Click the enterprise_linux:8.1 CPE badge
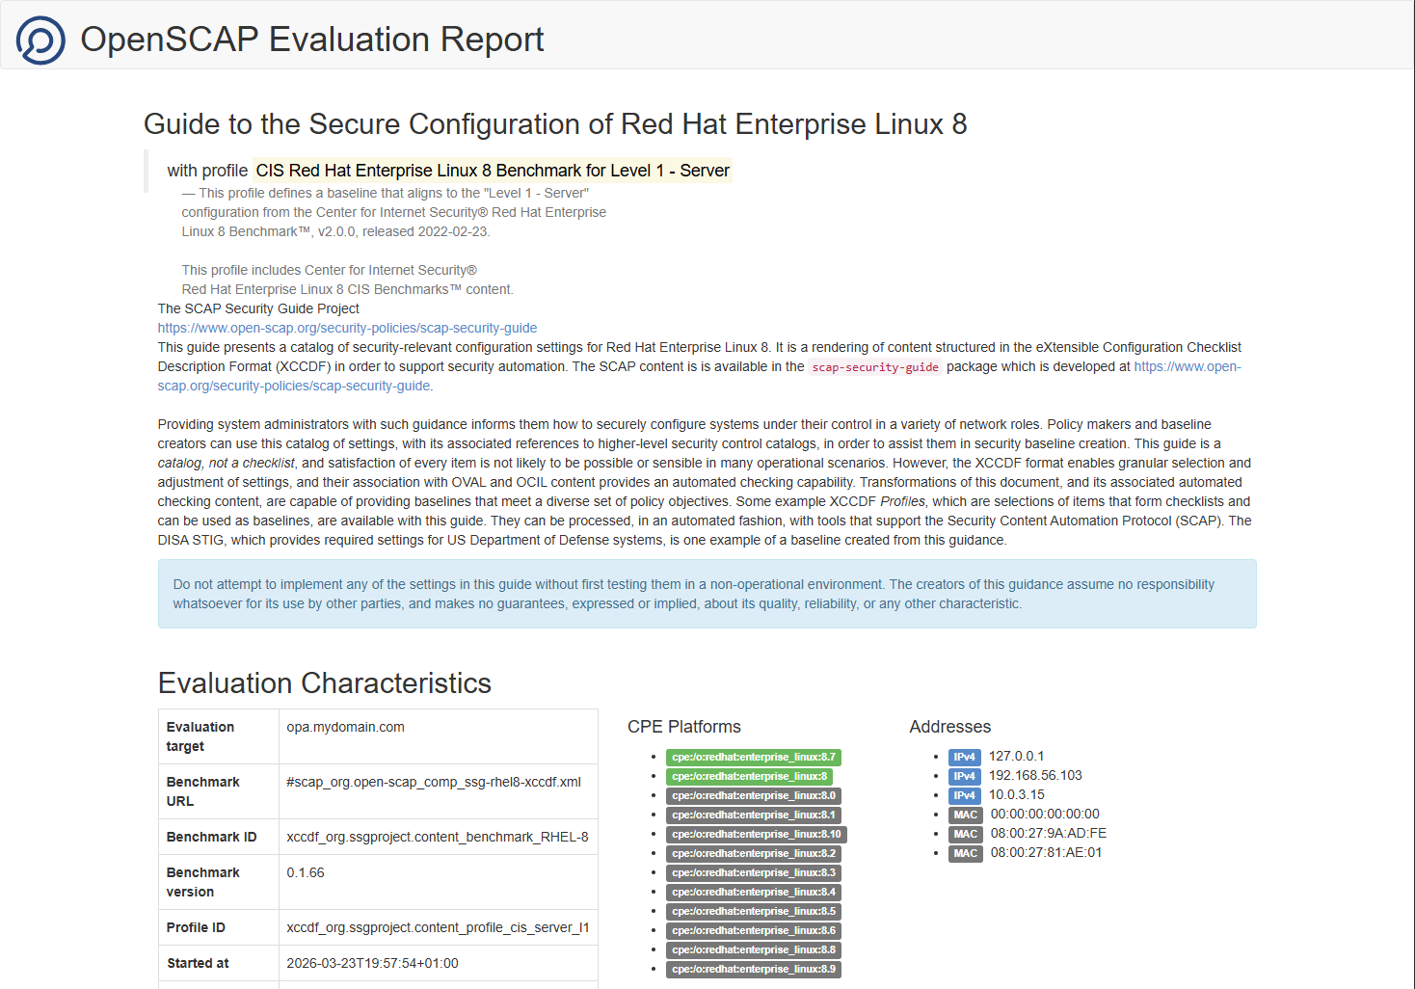 (x=754, y=815)
